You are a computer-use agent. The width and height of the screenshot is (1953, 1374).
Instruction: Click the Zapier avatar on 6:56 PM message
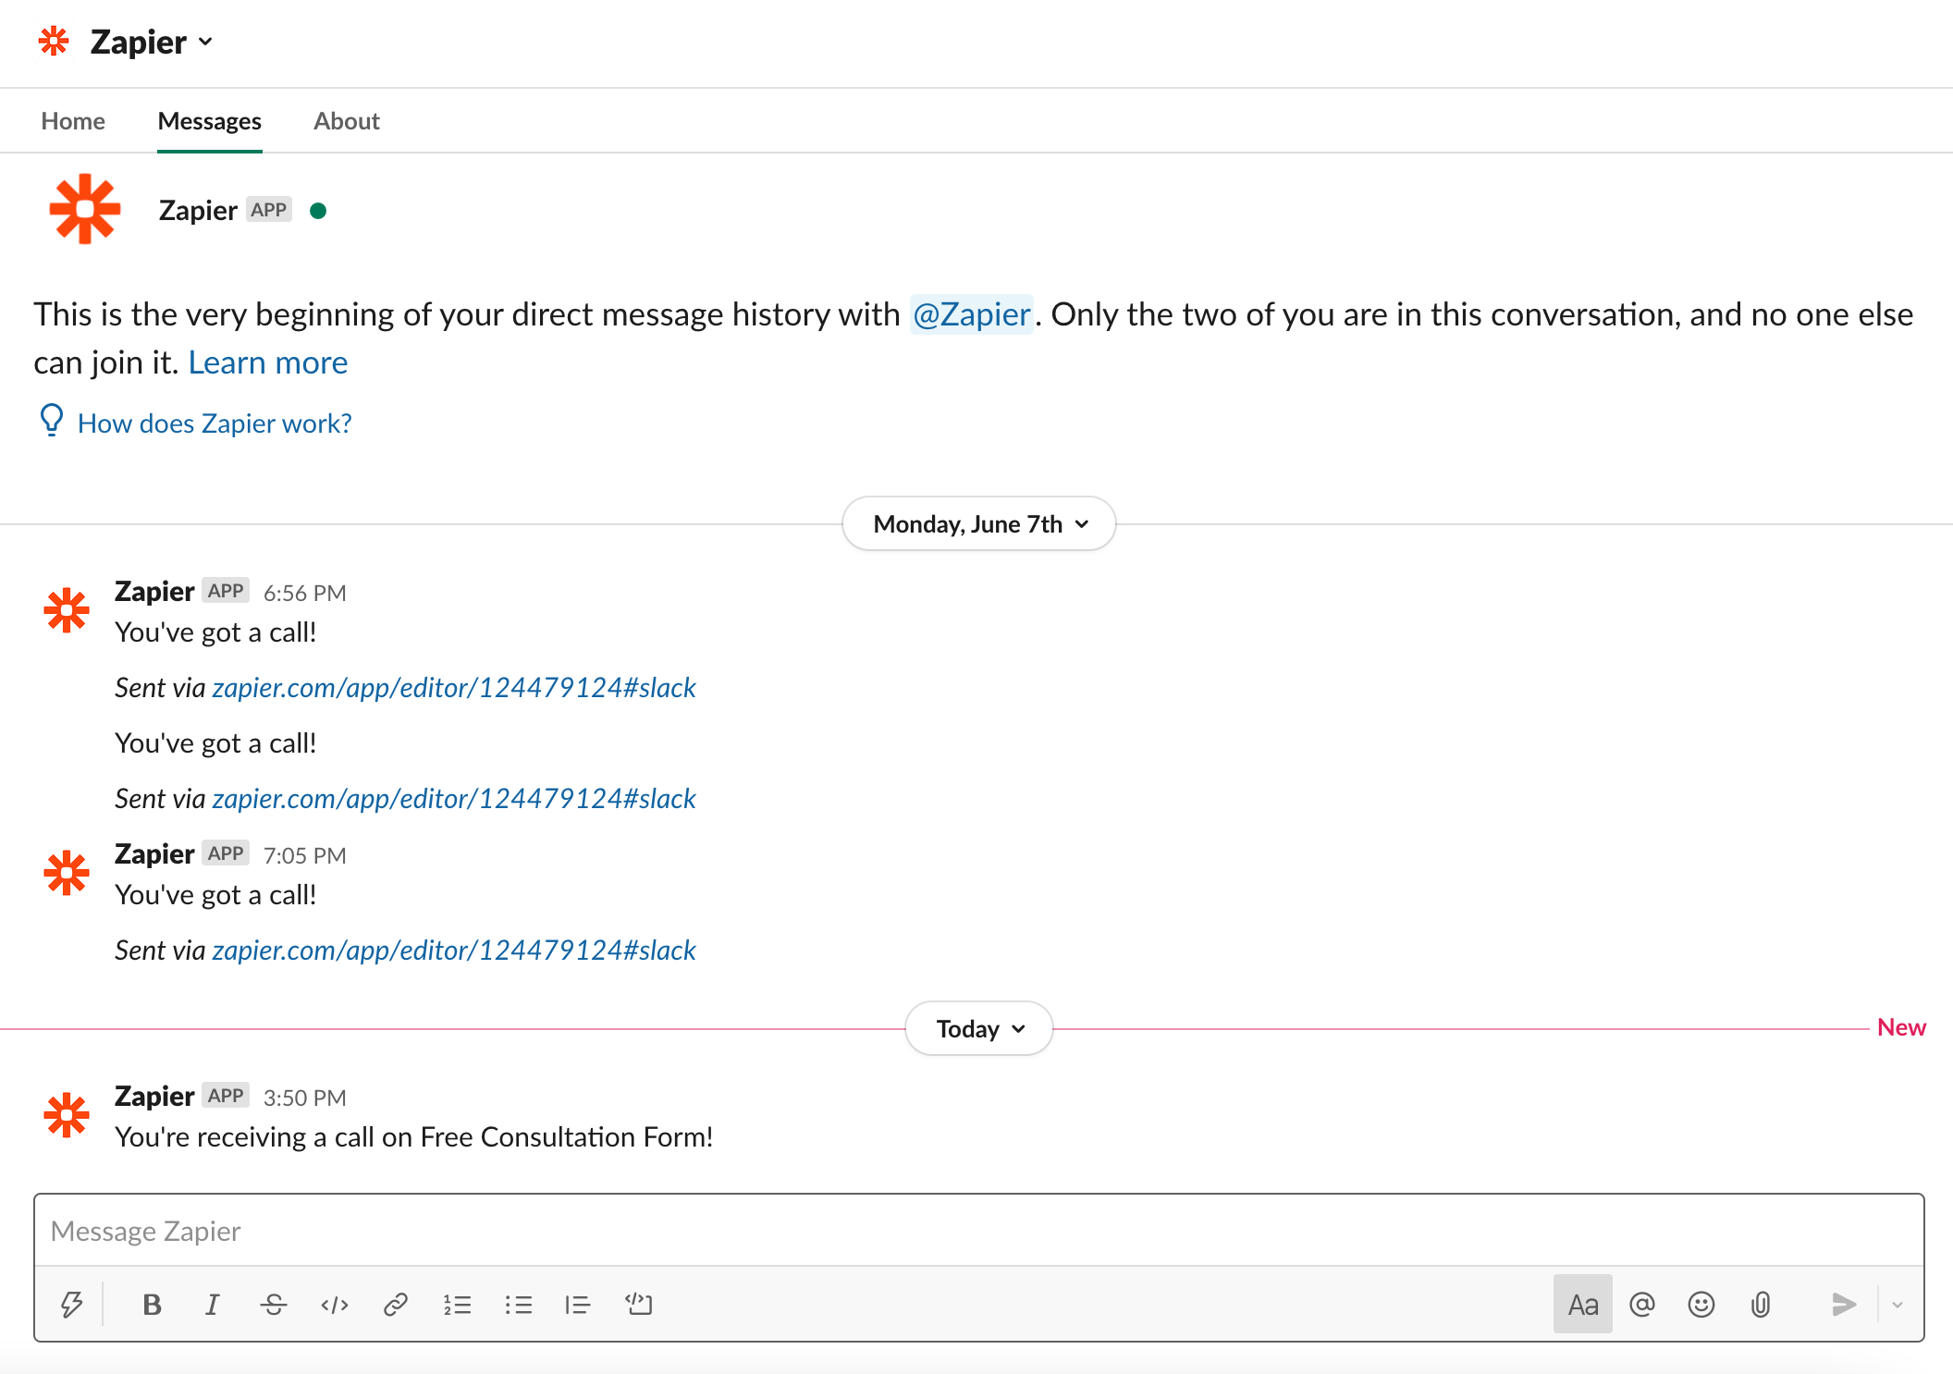coord(67,610)
